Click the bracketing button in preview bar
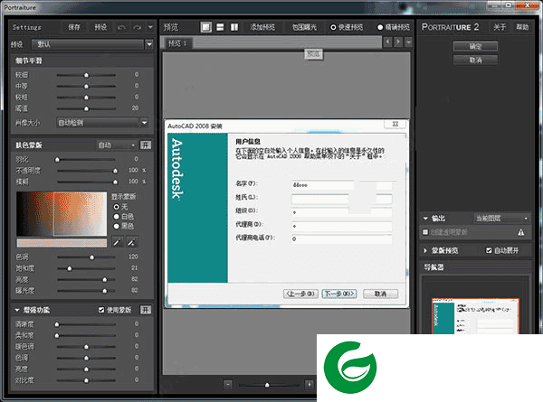The image size is (543, 402). [304, 27]
